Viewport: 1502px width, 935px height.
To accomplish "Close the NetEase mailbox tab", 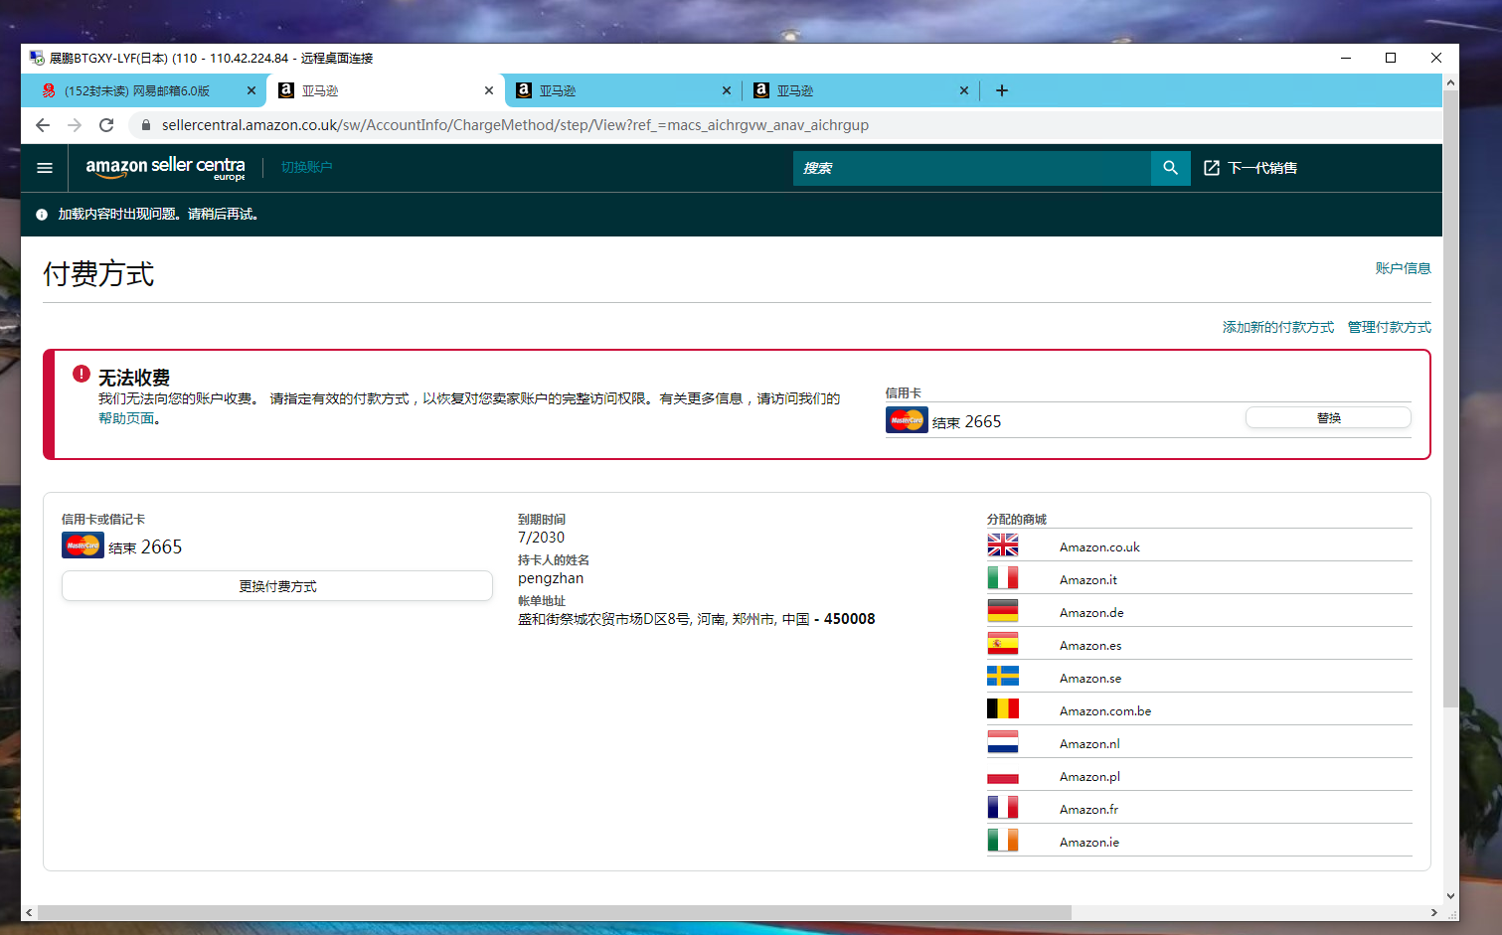I will (x=251, y=90).
